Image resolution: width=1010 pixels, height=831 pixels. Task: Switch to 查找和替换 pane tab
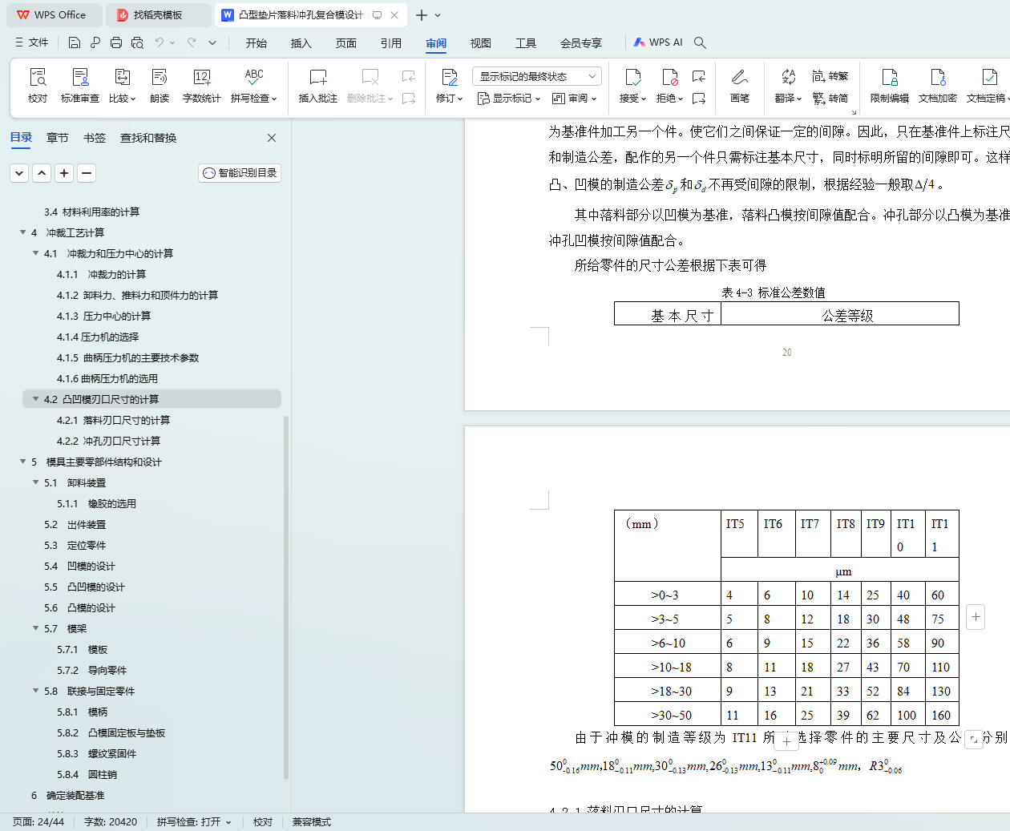148,138
